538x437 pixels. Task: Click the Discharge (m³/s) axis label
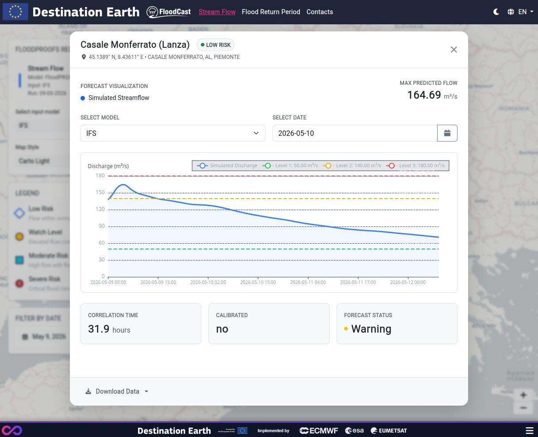tap(108, 166)
